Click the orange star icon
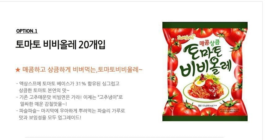Viewport: 265px width, 140px height. (18, 70)
